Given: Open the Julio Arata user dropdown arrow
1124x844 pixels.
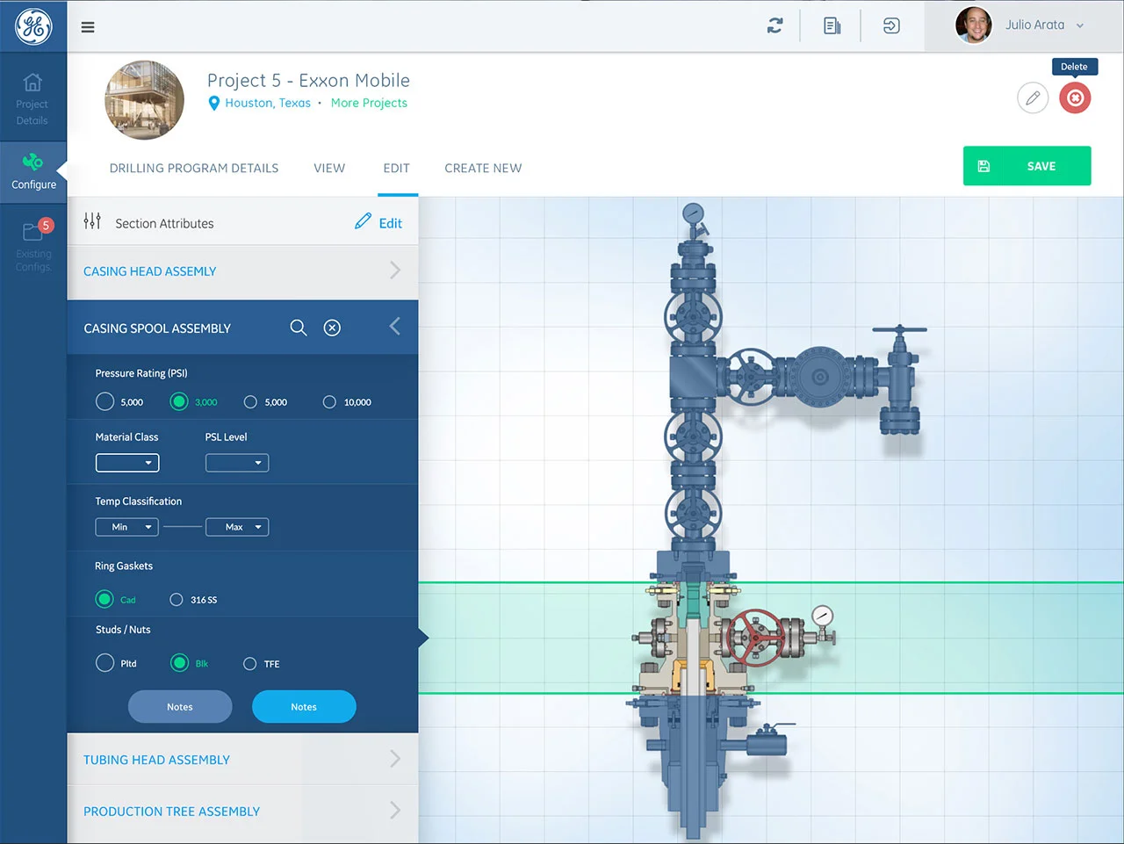Looking at the screenshot, I should pos(1080,25).
